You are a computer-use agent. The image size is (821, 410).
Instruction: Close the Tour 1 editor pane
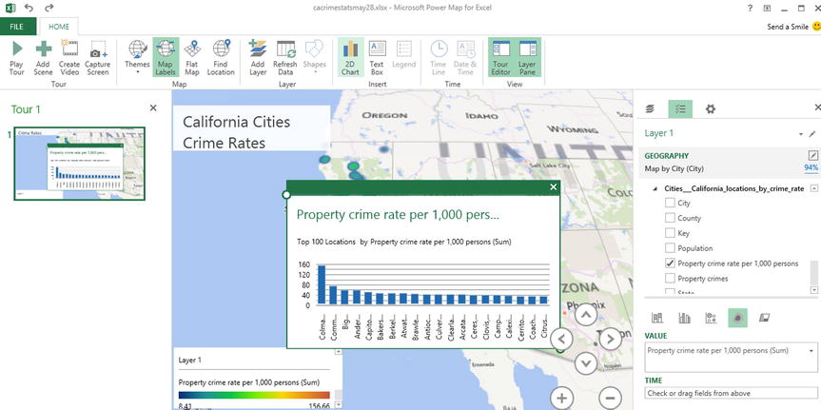point(153,107)
